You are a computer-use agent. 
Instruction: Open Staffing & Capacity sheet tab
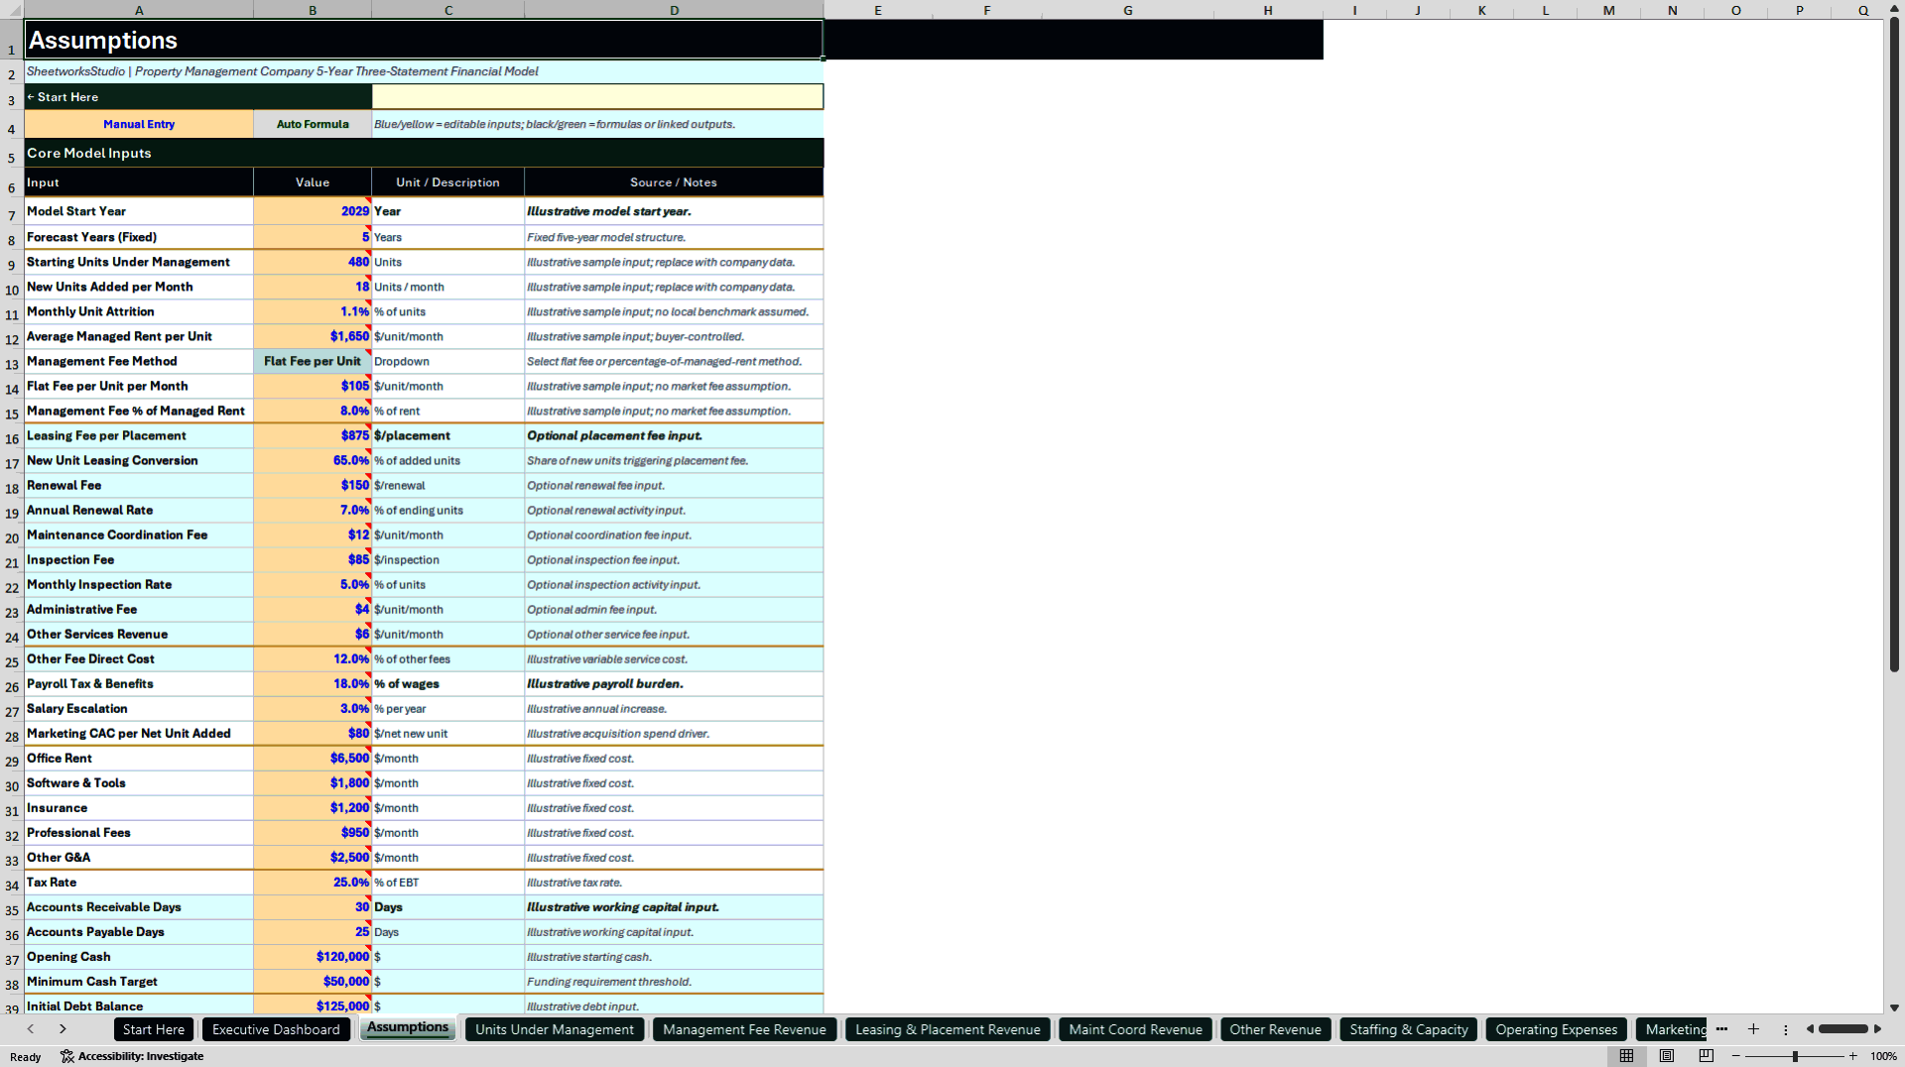click(x=1408, y=1029)
